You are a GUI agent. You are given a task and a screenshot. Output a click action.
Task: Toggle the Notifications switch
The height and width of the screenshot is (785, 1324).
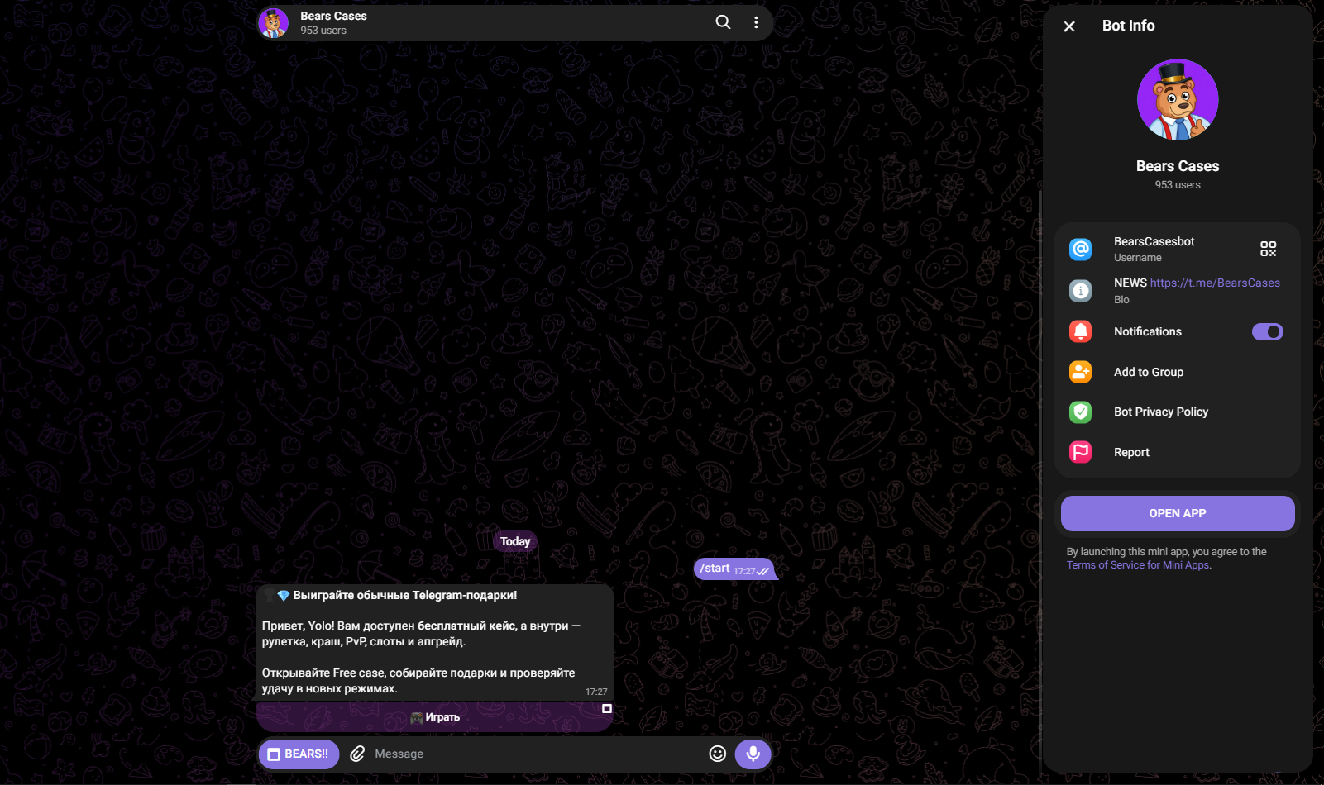[1267, 331]
